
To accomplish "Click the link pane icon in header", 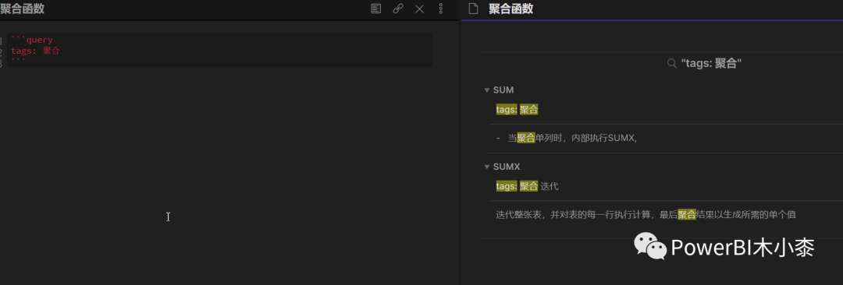I will coord(398,9).
